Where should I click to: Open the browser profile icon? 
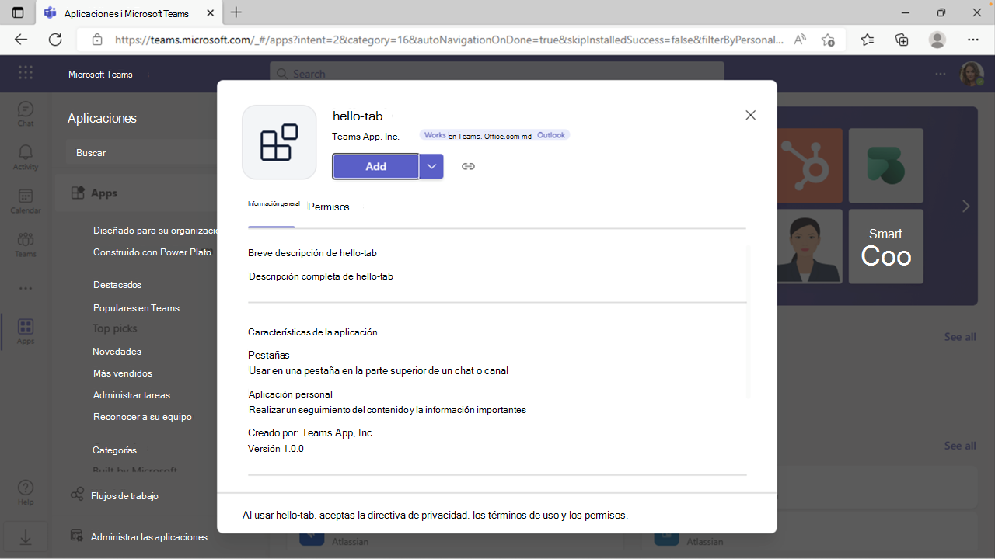(937, 40)
